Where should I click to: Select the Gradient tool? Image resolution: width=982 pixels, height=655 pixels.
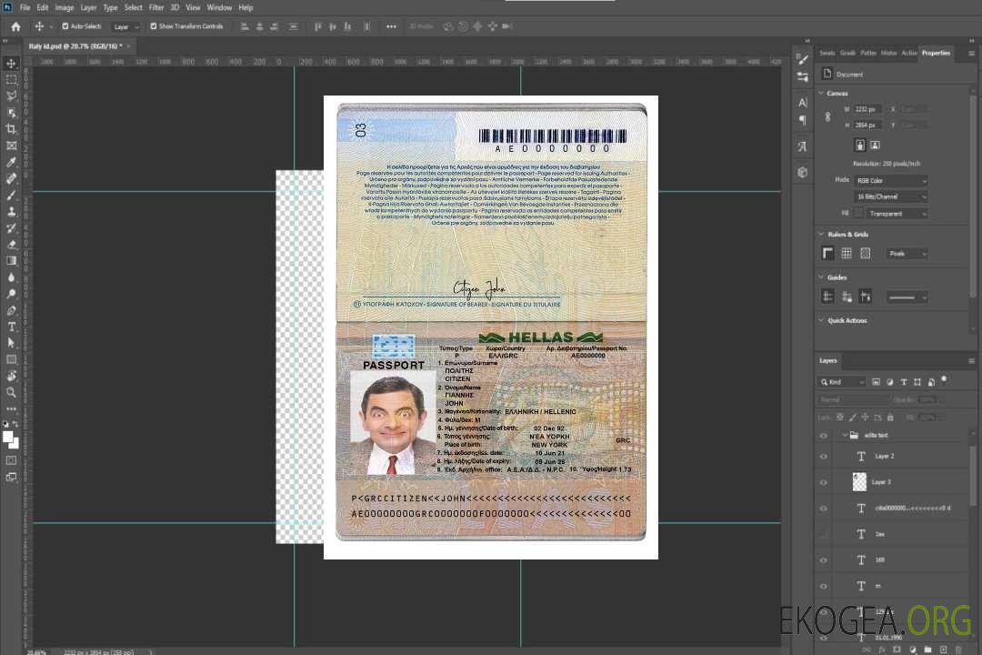[x=11, y=261]
